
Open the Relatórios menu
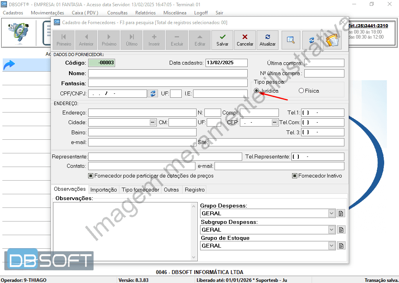tap(145, 13)
